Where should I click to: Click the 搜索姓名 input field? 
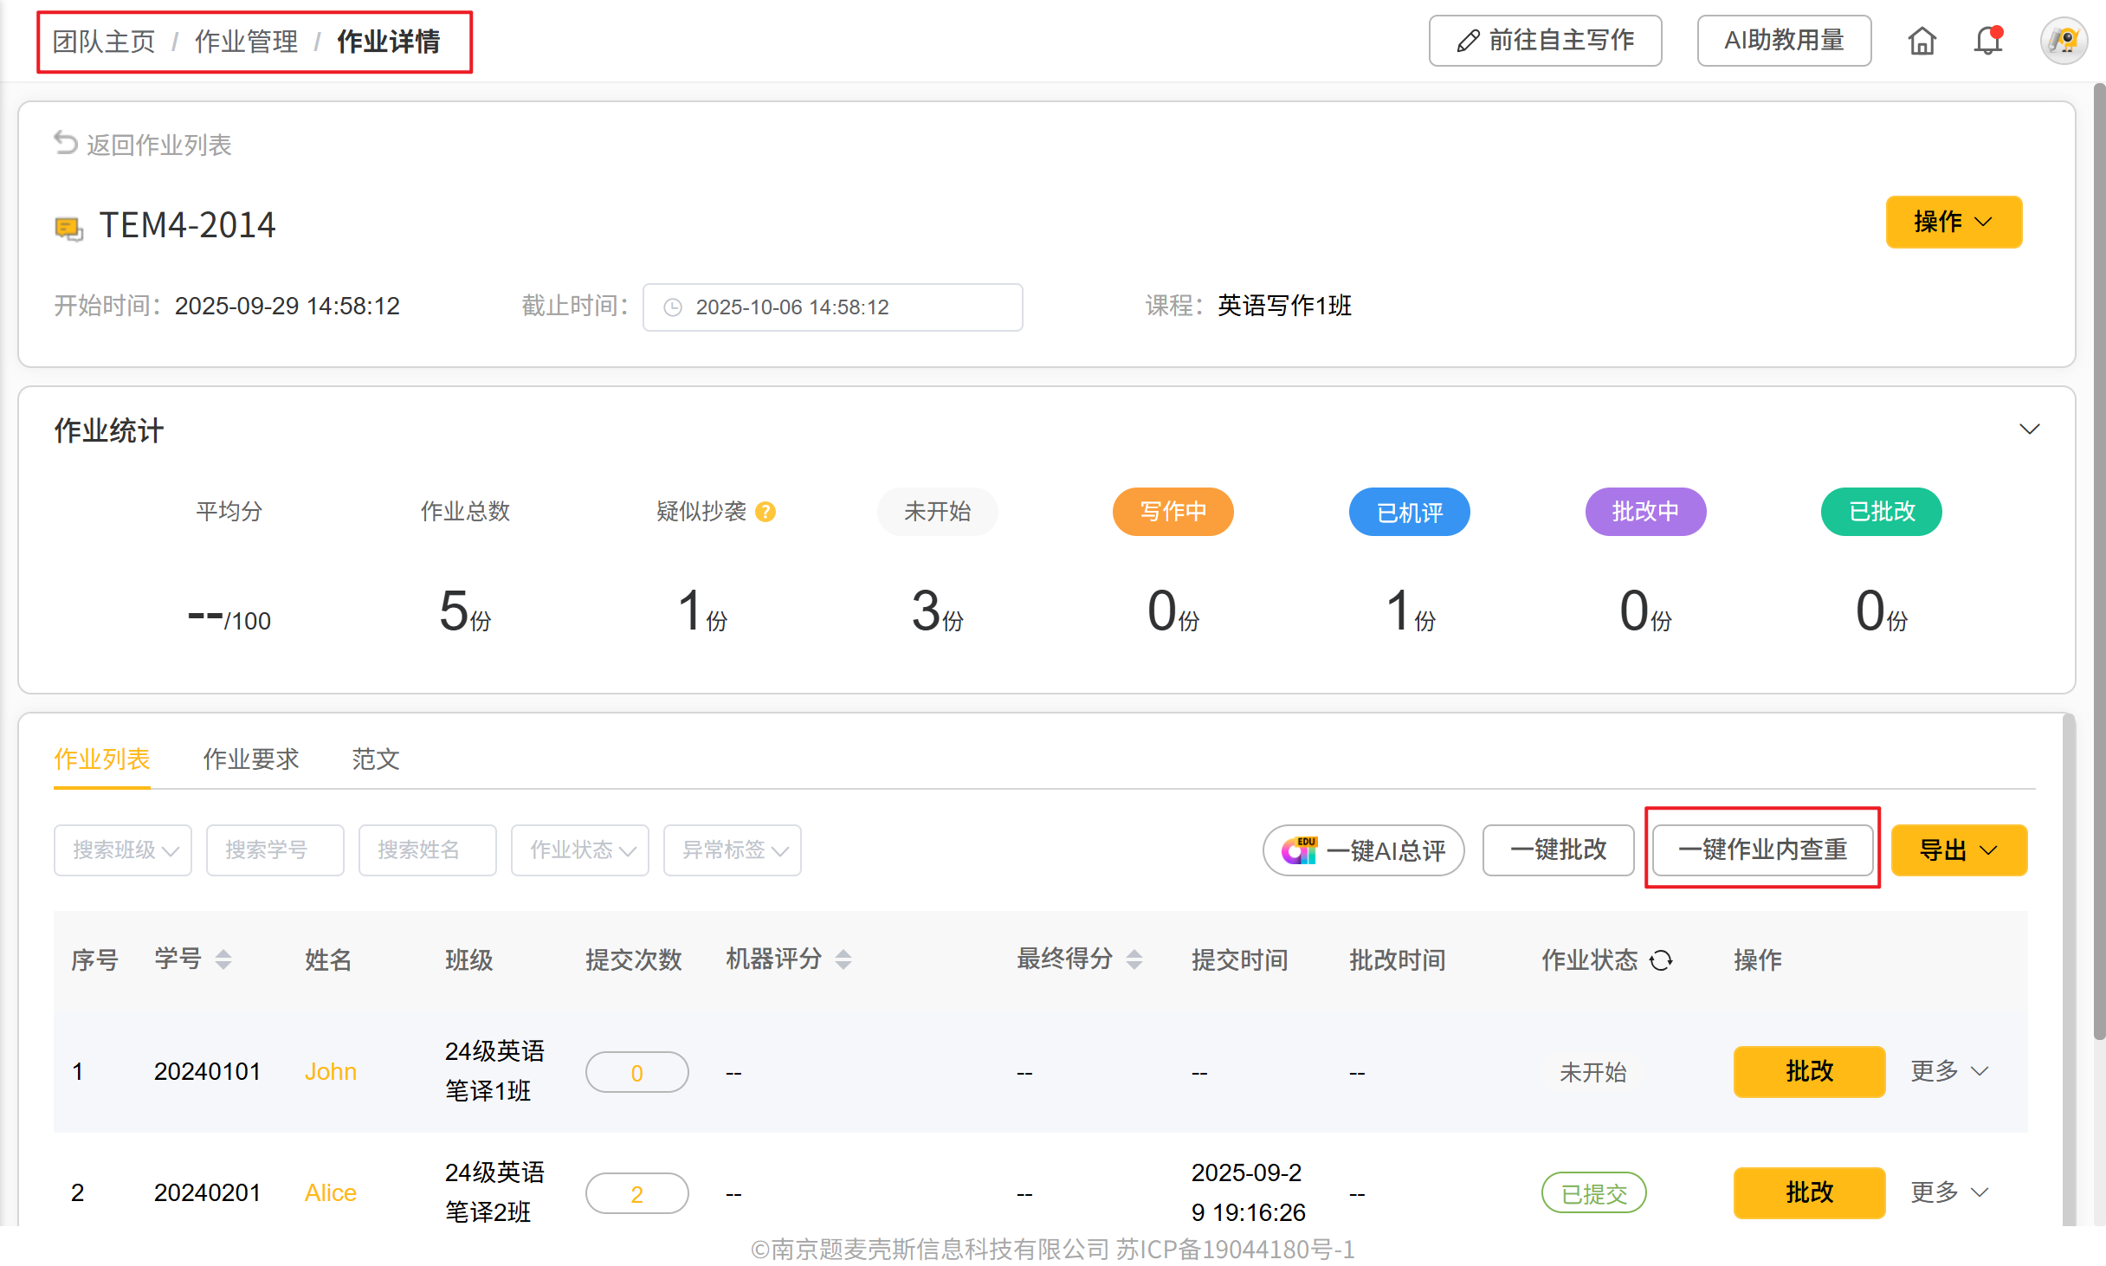click(x=427, y=850)
